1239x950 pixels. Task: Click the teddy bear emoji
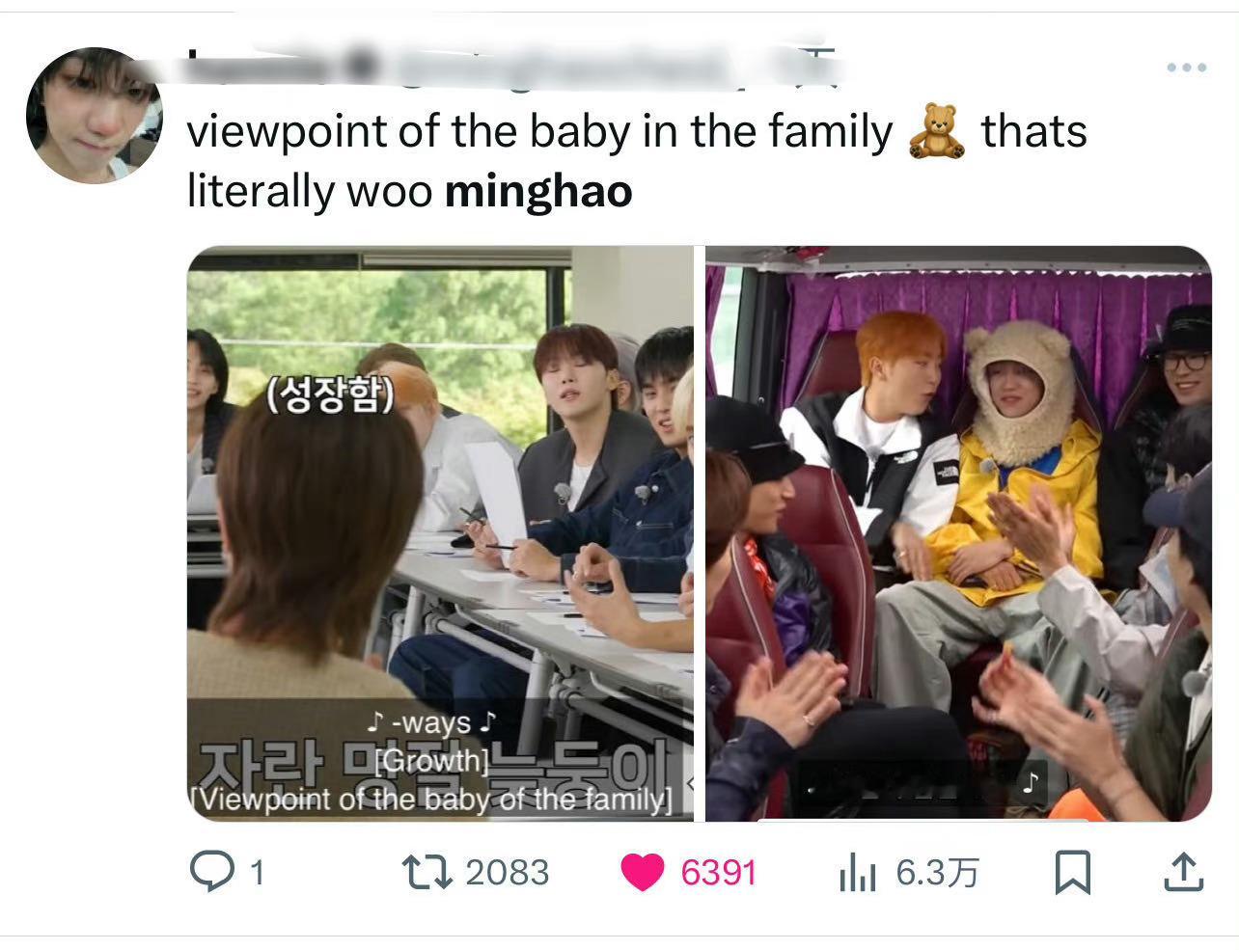(936, 132)
